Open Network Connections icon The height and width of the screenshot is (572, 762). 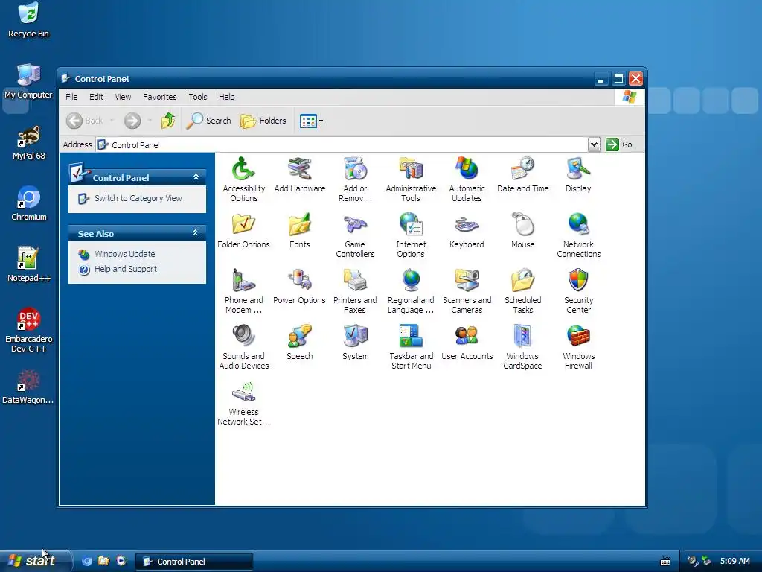[578, 225]
